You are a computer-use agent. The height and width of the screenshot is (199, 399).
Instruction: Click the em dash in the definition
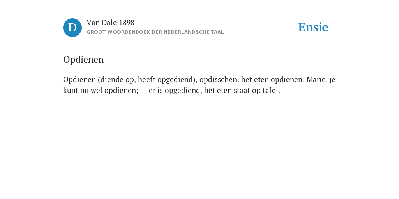143,91
